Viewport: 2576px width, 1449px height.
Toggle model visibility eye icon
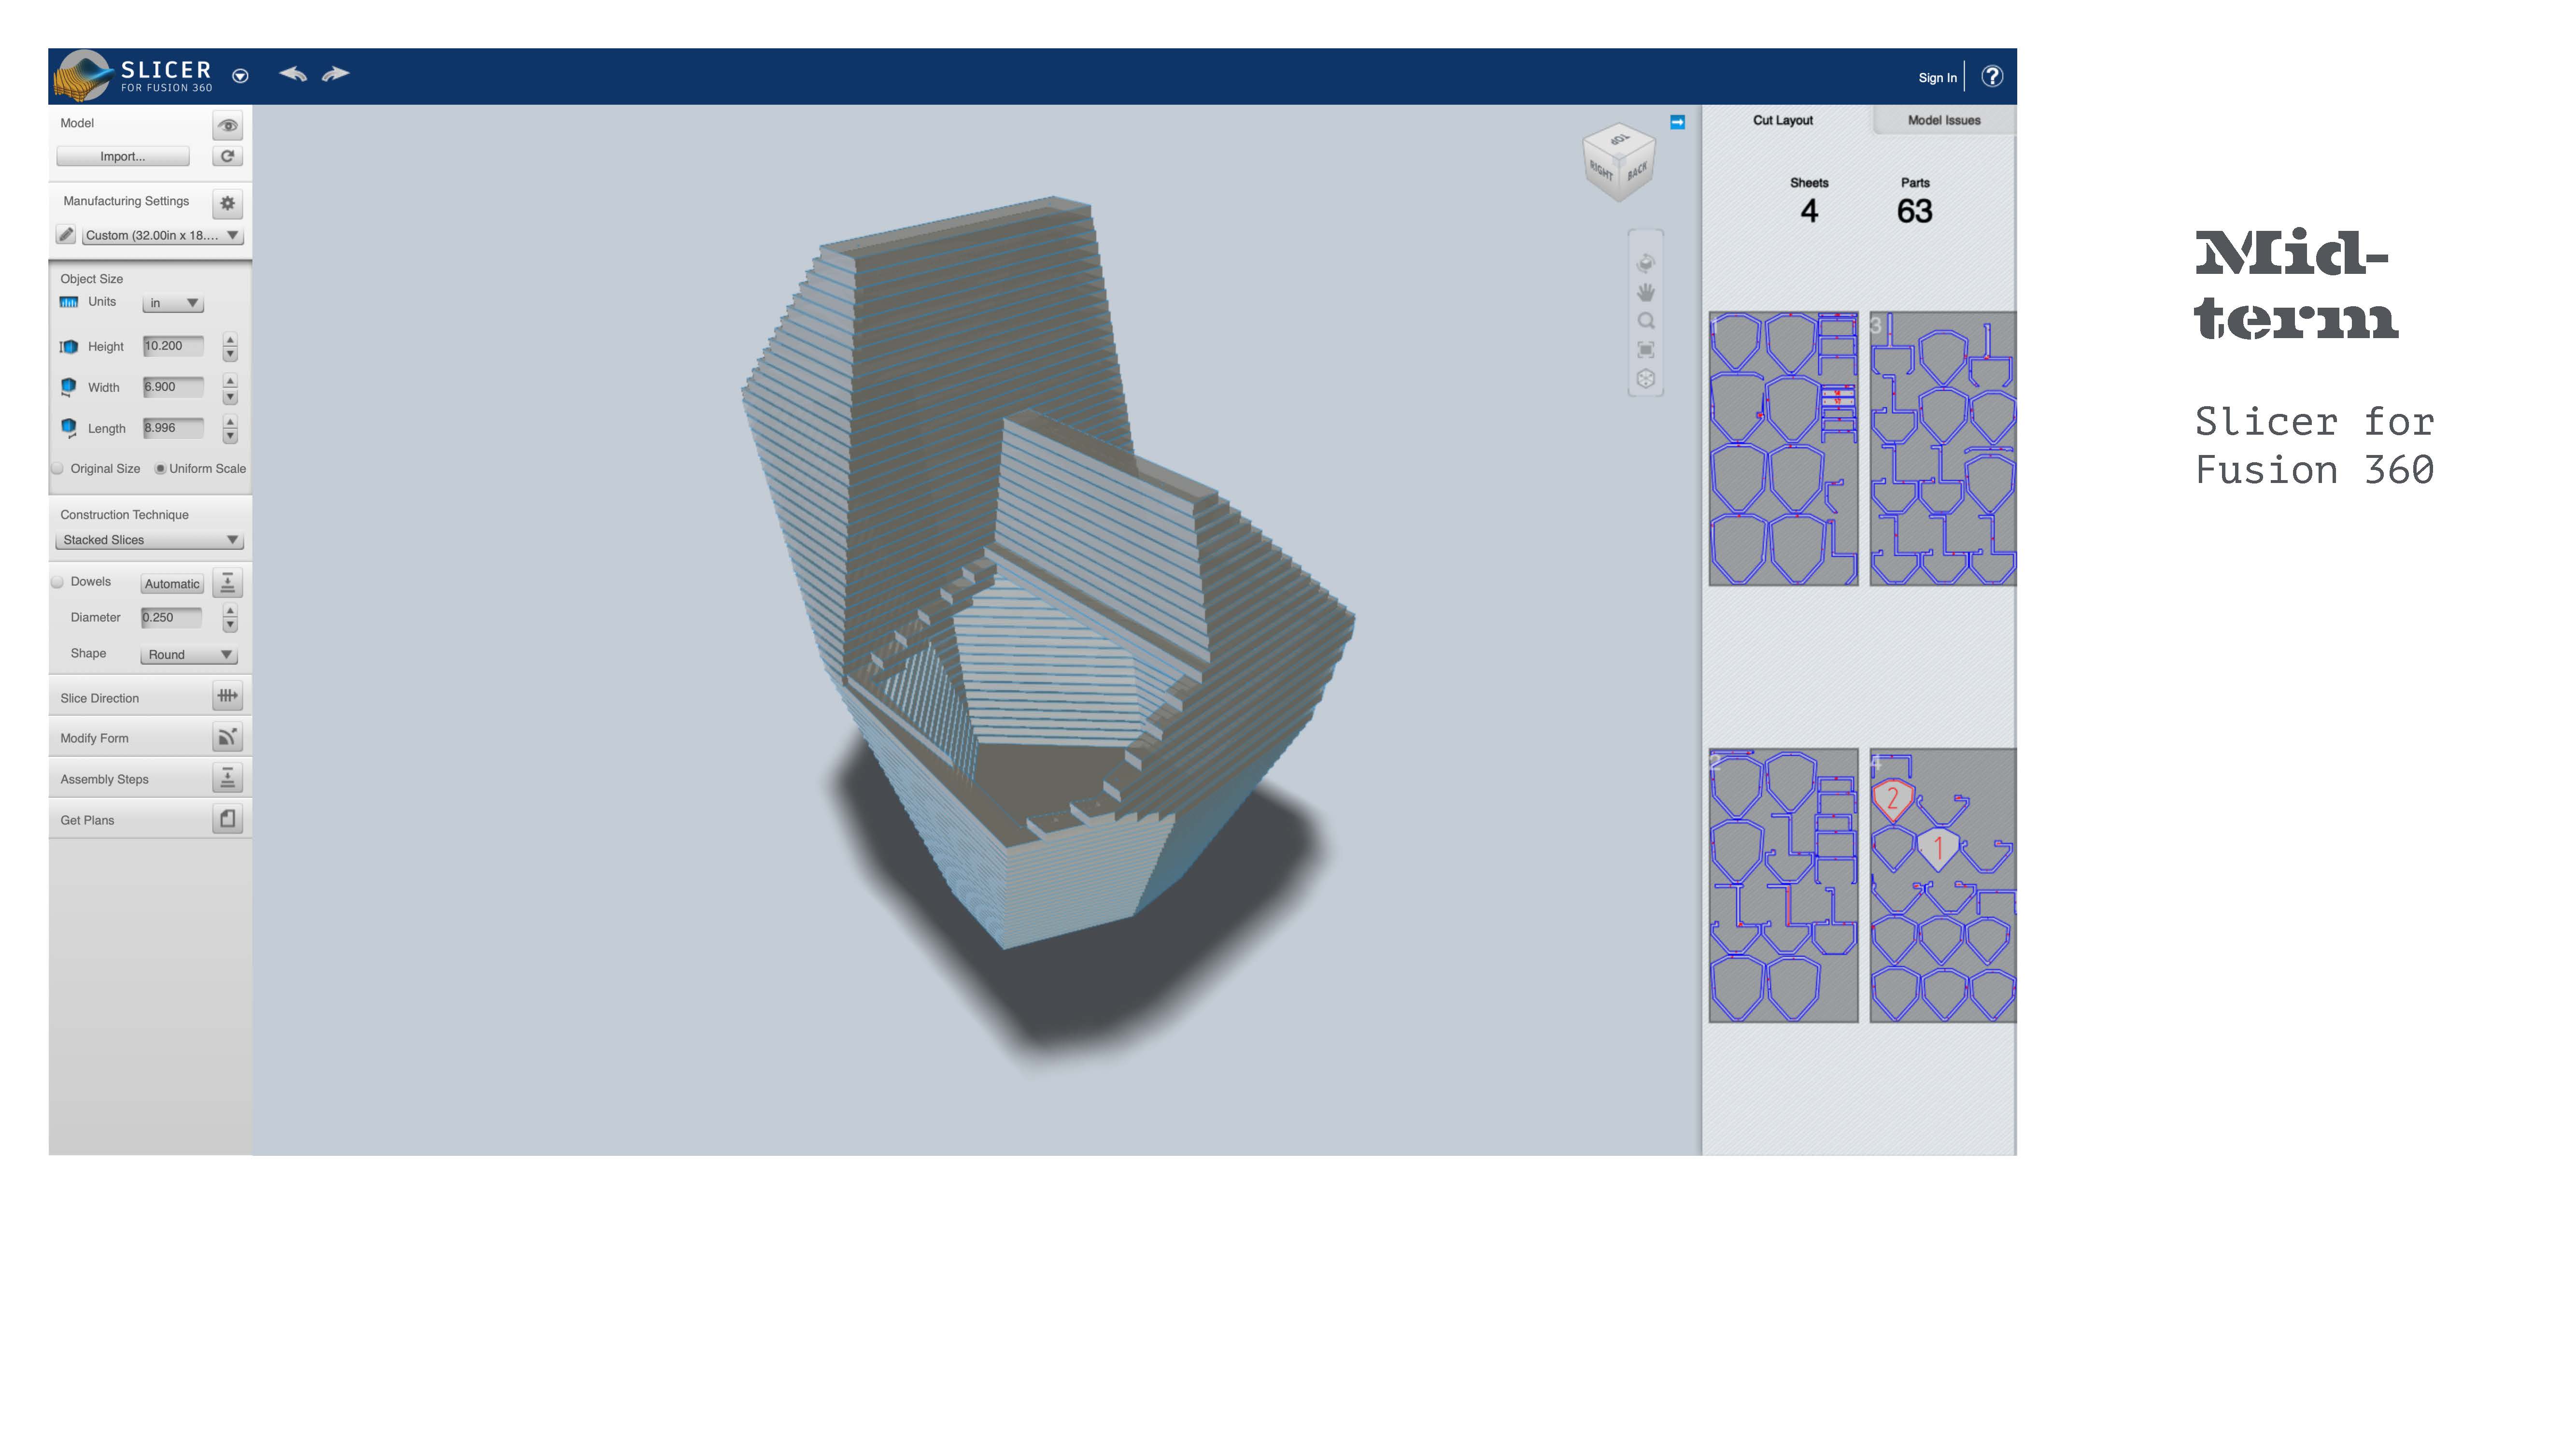coord(227,126)
